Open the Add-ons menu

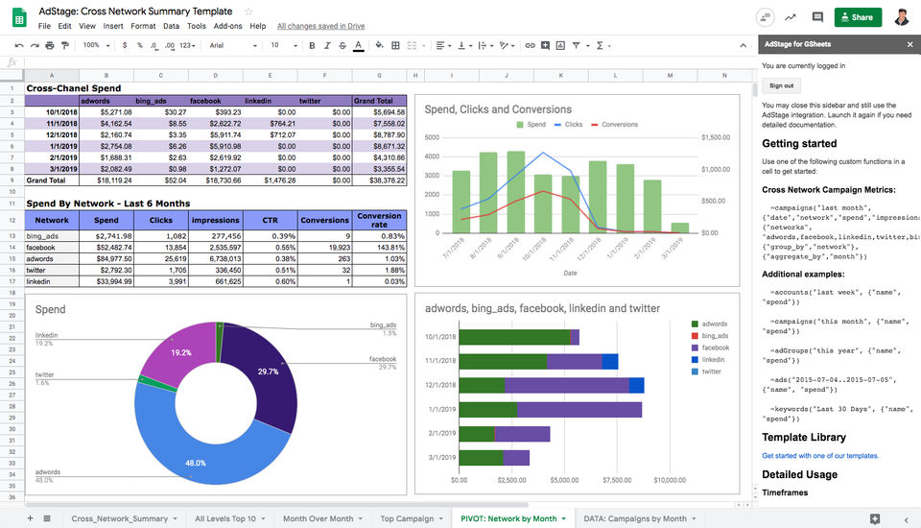(227, 26)
